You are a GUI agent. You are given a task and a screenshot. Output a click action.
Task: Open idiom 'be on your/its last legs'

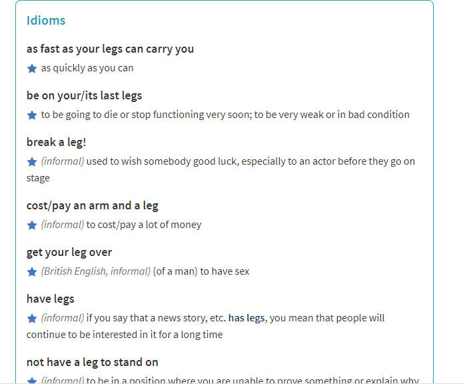tap(84, 95)
